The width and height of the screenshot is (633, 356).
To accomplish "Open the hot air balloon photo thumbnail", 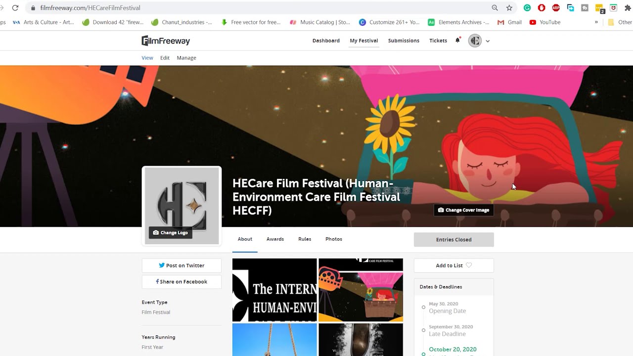I will [x=361, y=290].
